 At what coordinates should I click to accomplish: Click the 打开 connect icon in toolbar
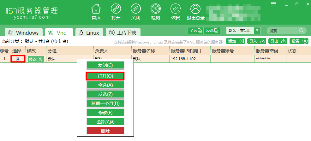[x=116, y=9]
